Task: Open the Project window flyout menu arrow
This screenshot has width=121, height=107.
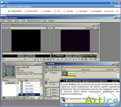Action: pyautogui.click(x=41, y=80)
